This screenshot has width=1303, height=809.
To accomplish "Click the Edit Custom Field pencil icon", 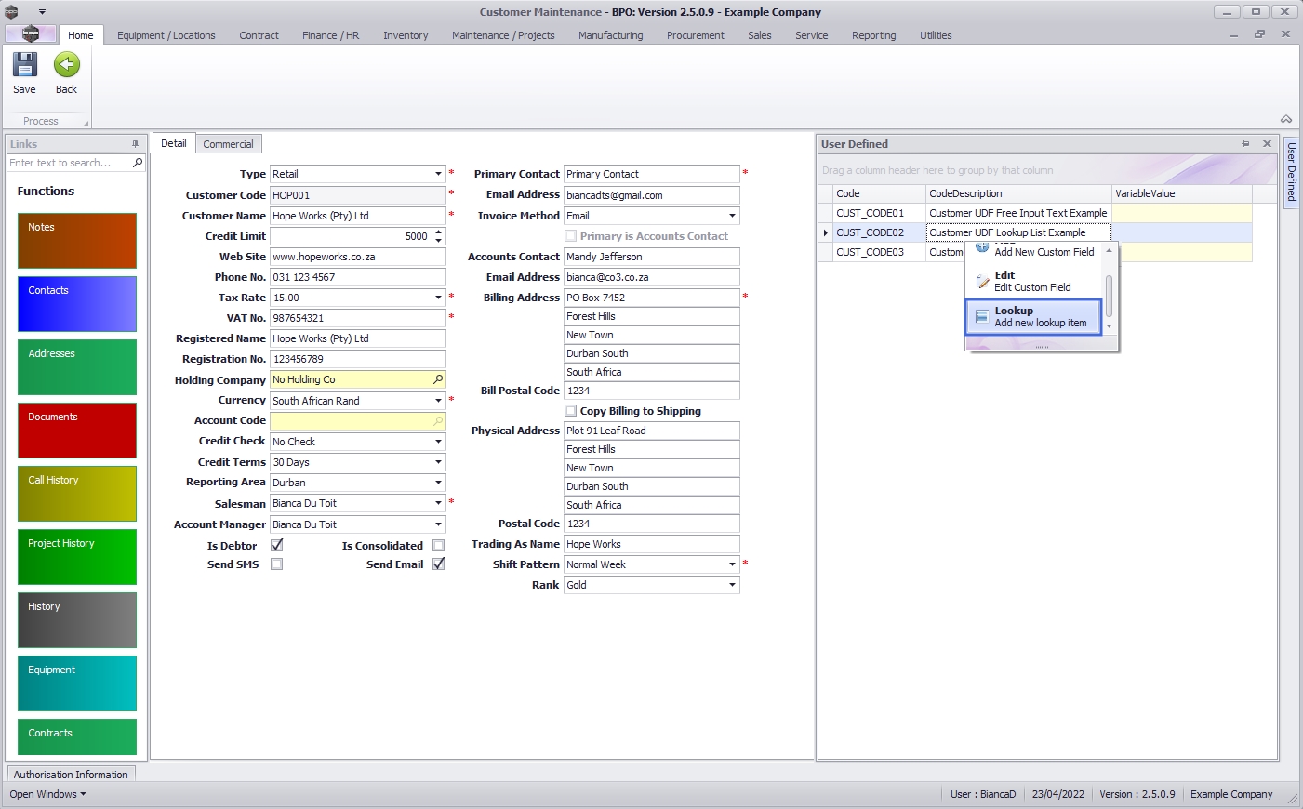I will [982, 282].
